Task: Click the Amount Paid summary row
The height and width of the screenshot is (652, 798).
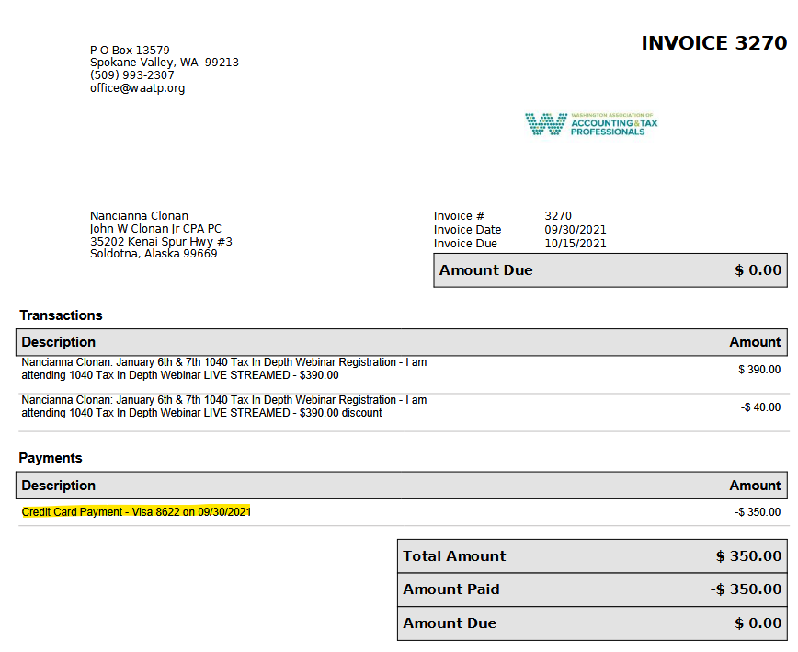Action: (592, 589)
